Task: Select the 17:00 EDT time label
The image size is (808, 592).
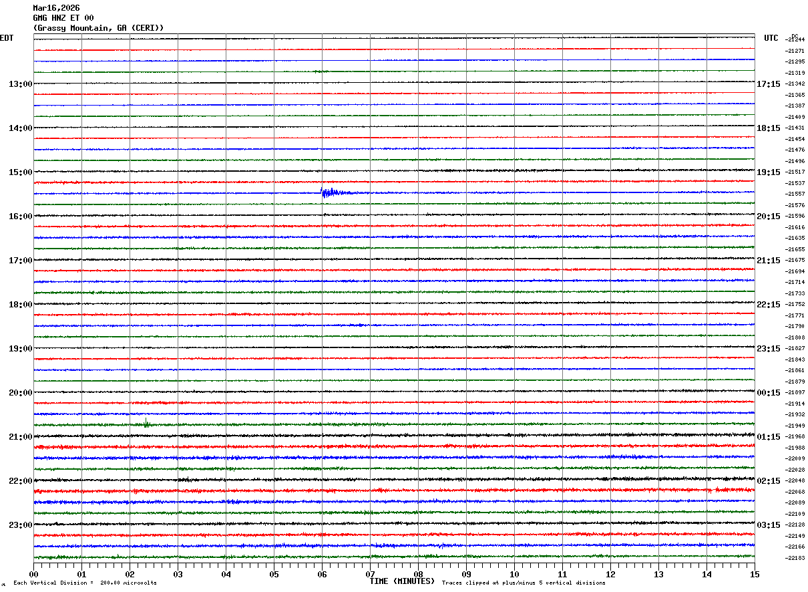Action: point(21,261)
